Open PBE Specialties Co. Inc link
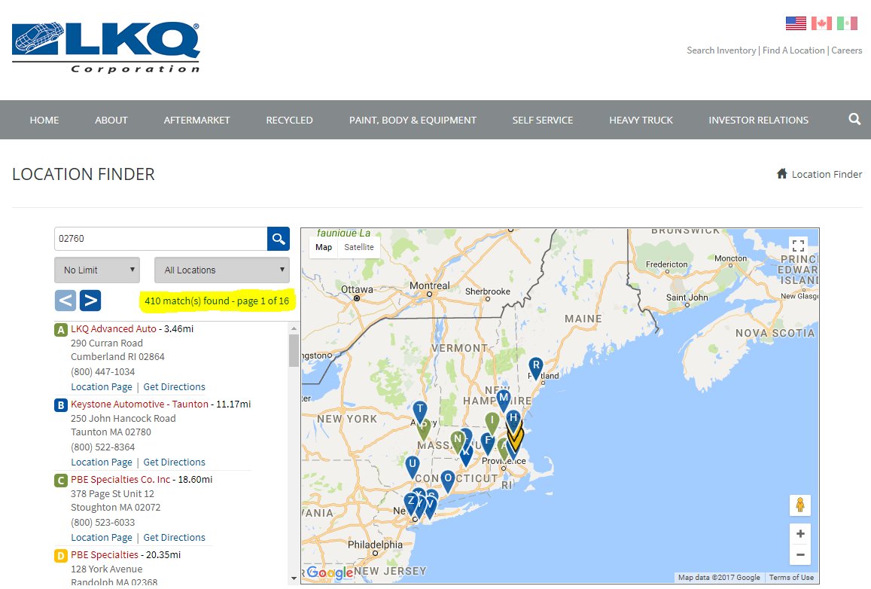Image resolution: width=871 pixels, height=589 pixels. point(120,480)
